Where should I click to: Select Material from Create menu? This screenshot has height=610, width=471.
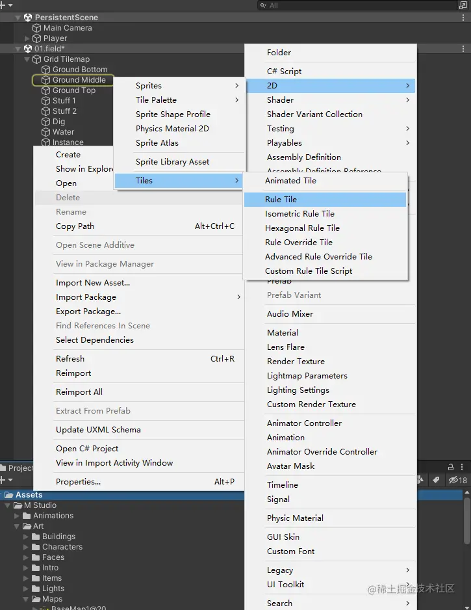(x=331, y=332)
